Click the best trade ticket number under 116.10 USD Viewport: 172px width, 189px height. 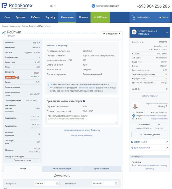coord(36,128)
